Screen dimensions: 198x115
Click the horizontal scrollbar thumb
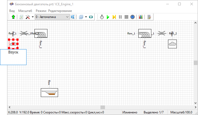click(x=102, y=107)
